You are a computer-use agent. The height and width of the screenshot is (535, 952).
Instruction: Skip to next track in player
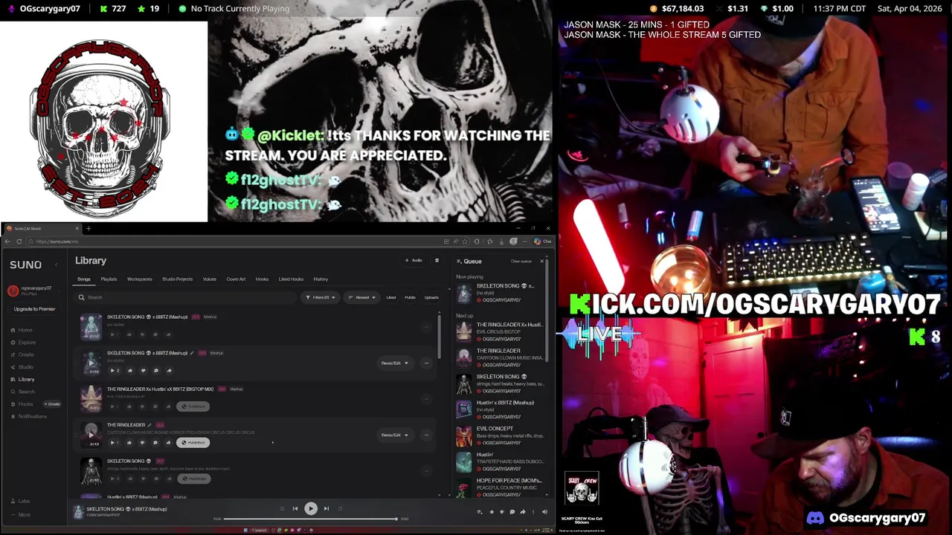pyautogui.click(x=326, y=509)
